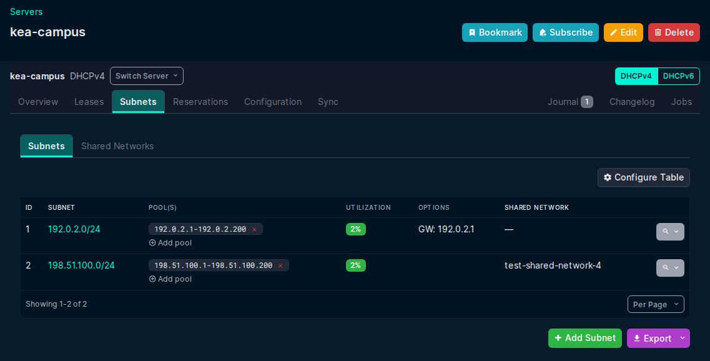The image size is (710, 361).
Task: Subscribe to kea-campus notifications
Action: coord(566,32)
